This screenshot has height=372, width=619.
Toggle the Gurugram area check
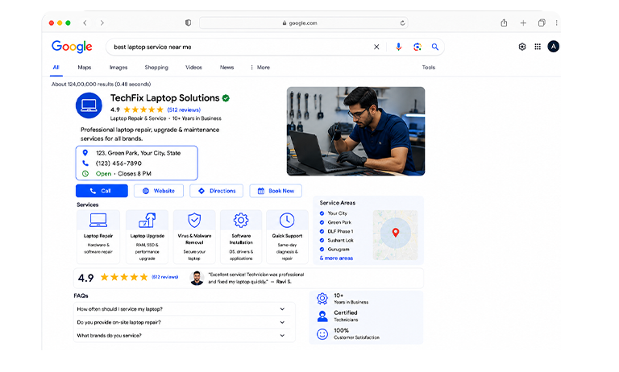322,250
